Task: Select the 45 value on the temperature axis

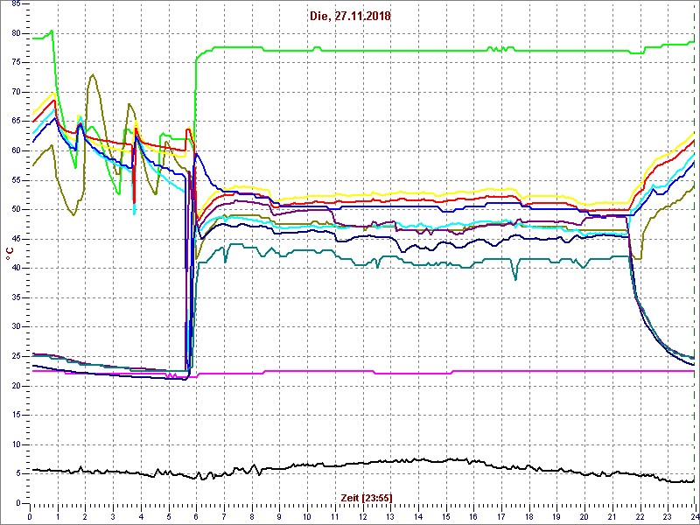Action: (x=16, y=239)
